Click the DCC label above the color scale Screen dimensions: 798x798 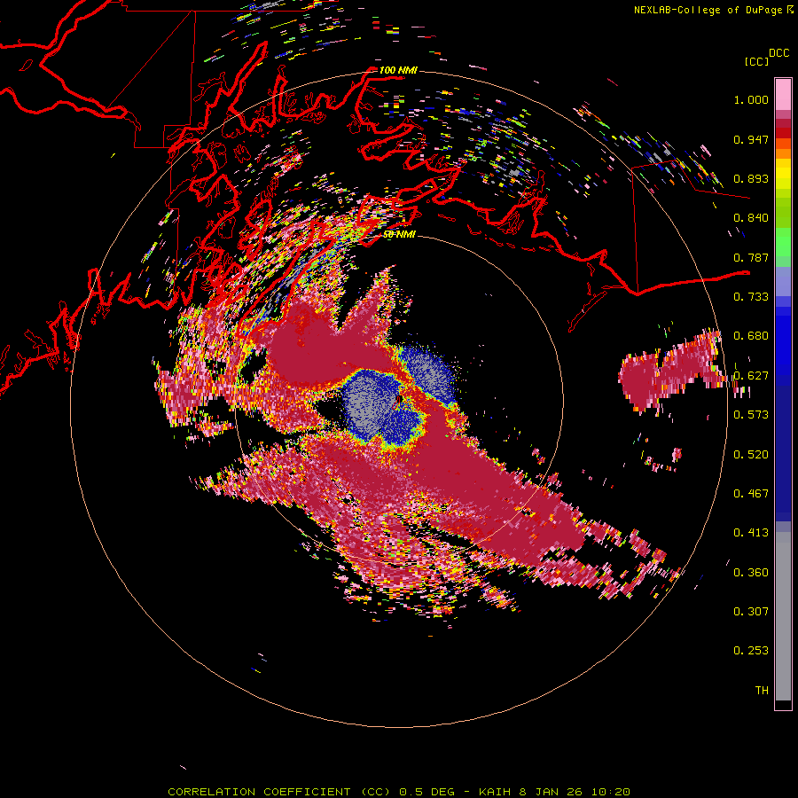(779, 53)
